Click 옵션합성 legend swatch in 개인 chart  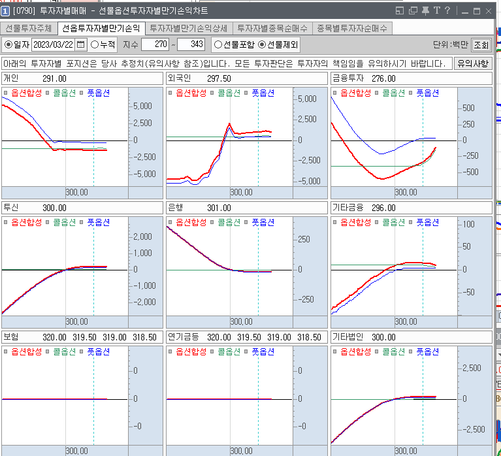coord(7,93)
